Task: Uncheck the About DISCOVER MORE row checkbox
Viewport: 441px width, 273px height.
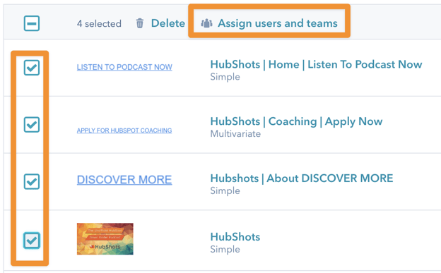Action: 32,181
